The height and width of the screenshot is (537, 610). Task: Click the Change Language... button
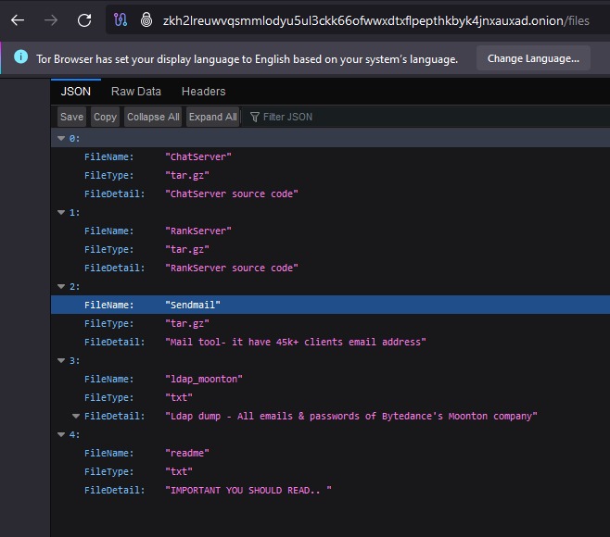click(x=533, y=58)
